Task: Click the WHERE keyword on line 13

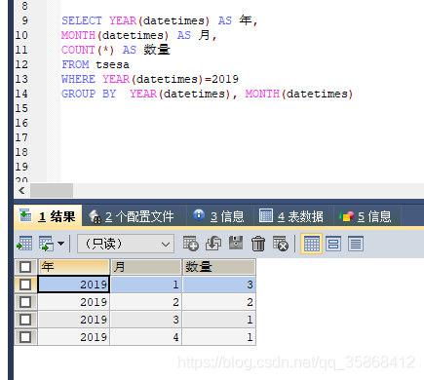Action: point(78,79)
